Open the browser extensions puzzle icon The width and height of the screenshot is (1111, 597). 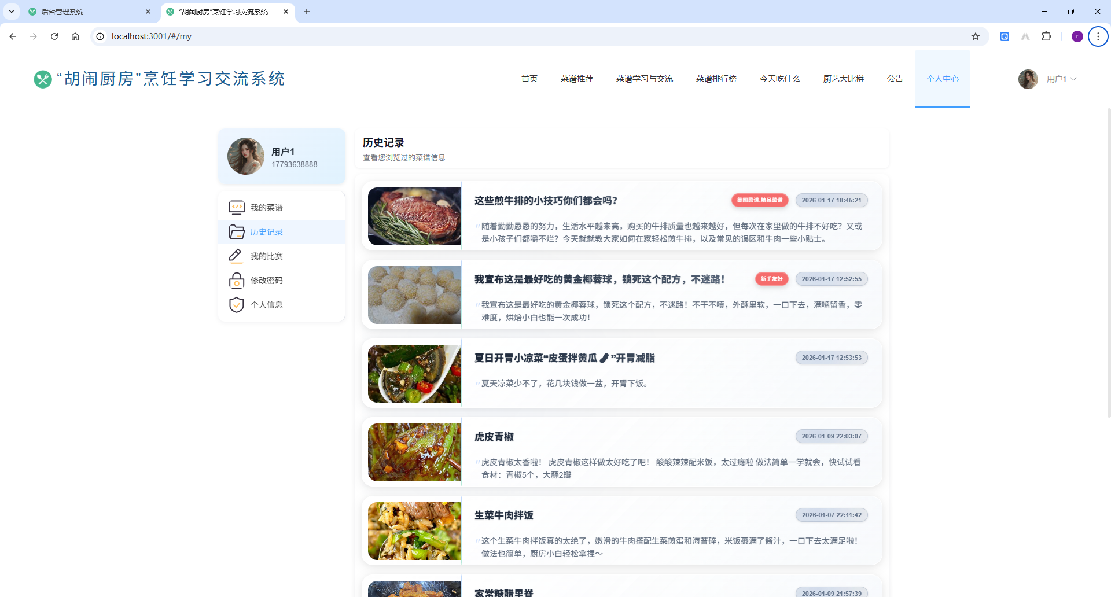pyautogui.click(x=1046, y=36)
